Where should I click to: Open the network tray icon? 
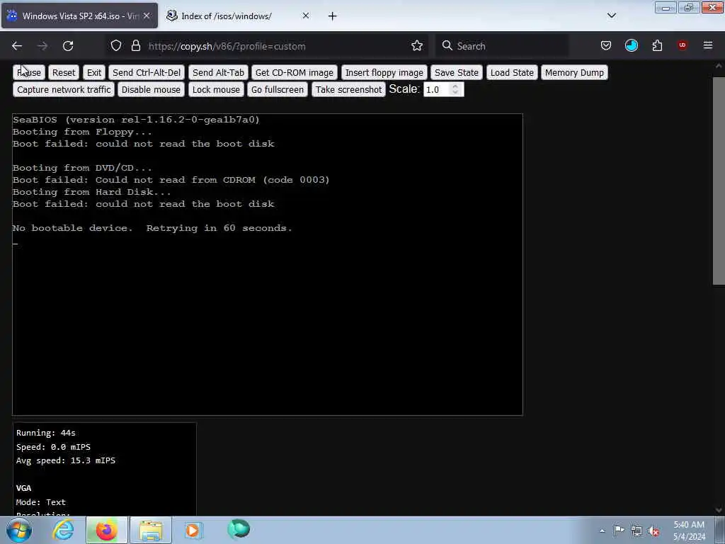[636, 531]
